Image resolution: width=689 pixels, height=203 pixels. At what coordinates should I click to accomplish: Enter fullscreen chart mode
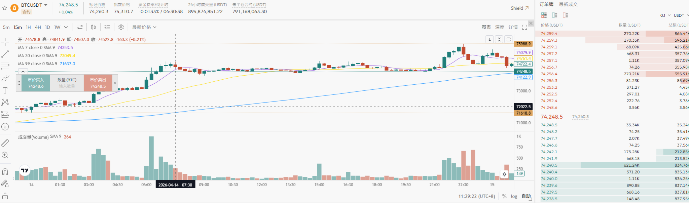tap(524, 27)
